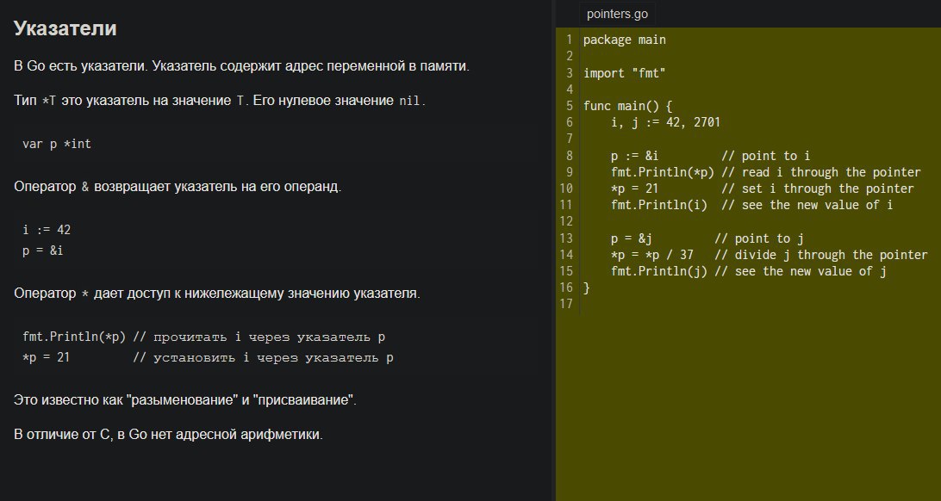Click the snippet "i := 42"
This screenshot has width=941, height=501.
point(47,230)
